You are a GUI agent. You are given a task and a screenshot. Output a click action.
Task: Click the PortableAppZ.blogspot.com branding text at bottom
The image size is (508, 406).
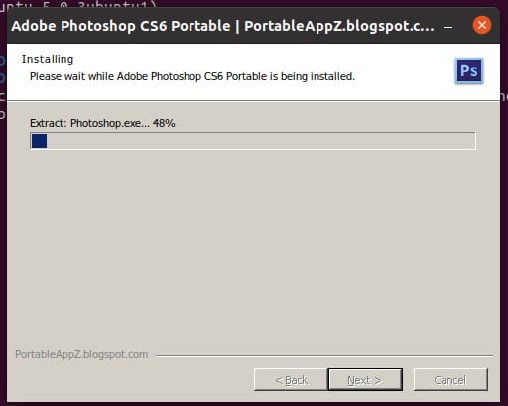[81, 354]
